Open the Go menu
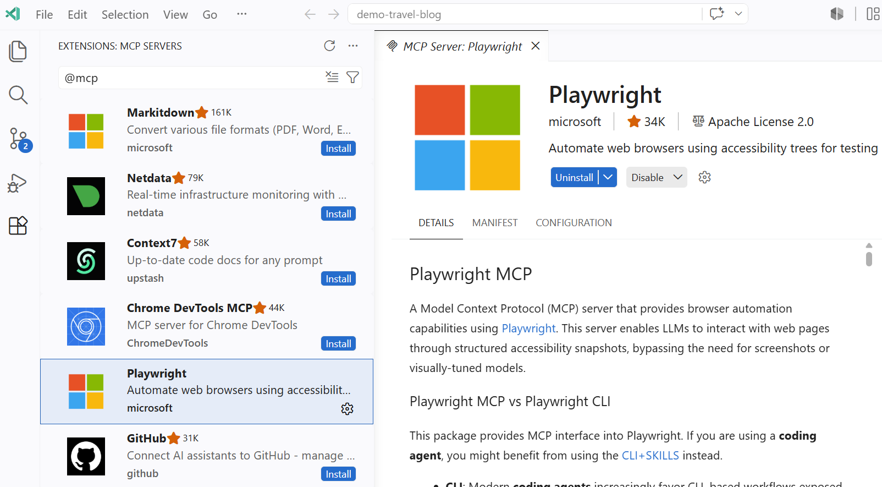The height and width of the screenshot is (487, 882). click(x=210, y=14)
